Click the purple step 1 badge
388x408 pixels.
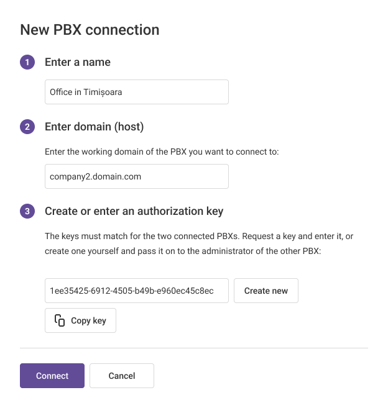[x=27, y=62]
